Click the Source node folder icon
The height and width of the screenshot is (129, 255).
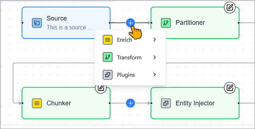coord(37,23)
